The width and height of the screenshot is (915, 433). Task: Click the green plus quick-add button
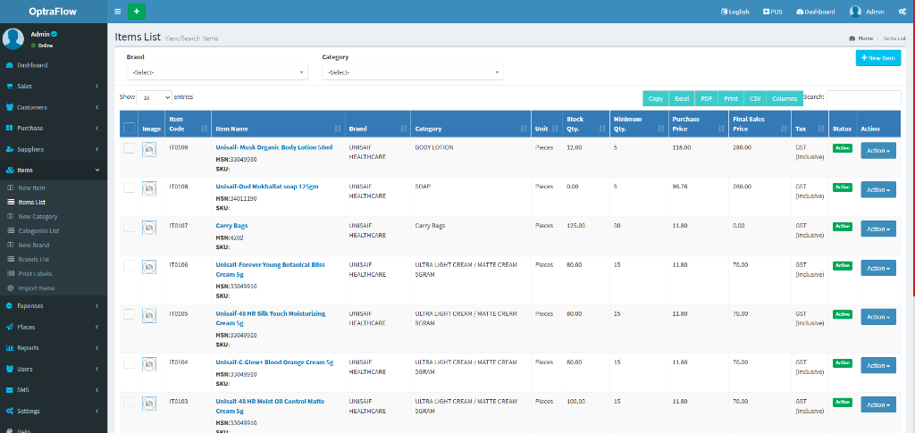[x=137, y=12]
